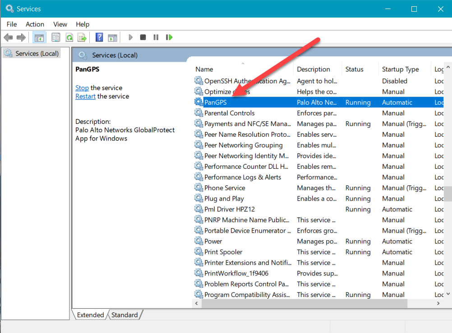Viewport: 452px width, 333px height.
Task: Click the Restart Service toolbar icon
Action: (169, 37)
